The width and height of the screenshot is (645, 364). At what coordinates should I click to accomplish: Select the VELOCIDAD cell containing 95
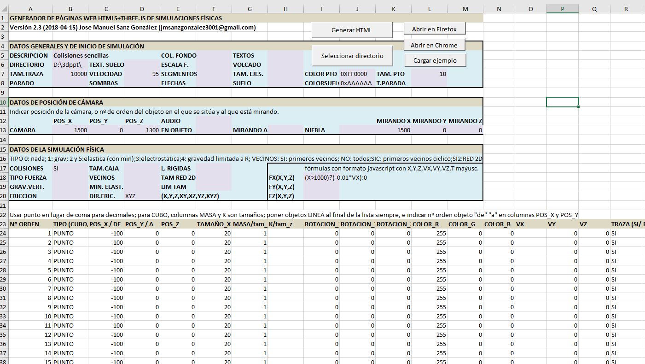pyautogui.click(x=142, y=74)
